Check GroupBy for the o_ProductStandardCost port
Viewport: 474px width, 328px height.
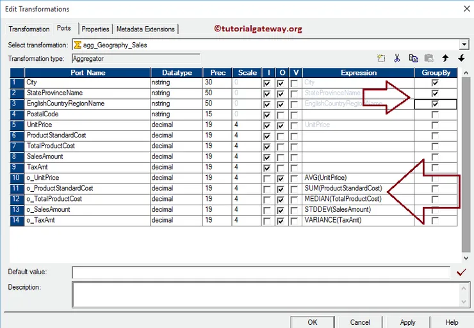[x=435, y=189]
